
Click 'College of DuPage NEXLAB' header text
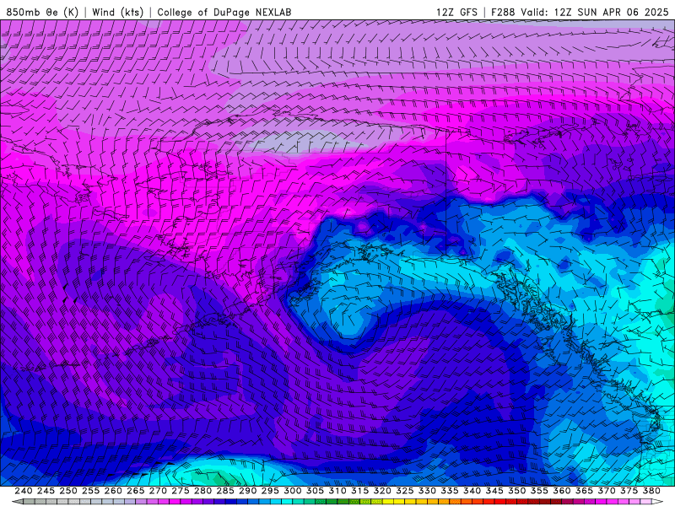coord(224,12)
